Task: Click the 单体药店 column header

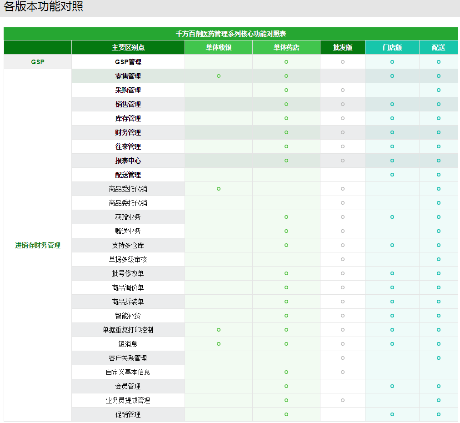Action: coord(286,48)
